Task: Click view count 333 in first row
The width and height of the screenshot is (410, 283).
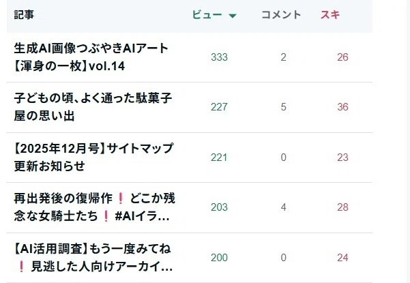Action: 219,57
